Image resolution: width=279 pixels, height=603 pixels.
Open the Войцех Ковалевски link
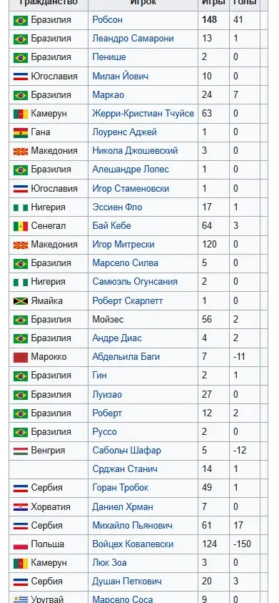pyautogui.click(x=133, y=544)
